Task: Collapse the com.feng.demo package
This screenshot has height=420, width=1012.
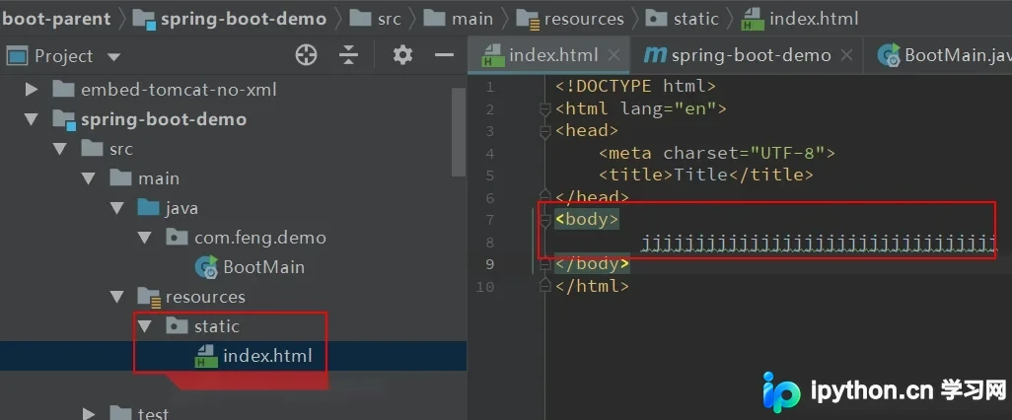Action: coord(145,238)
